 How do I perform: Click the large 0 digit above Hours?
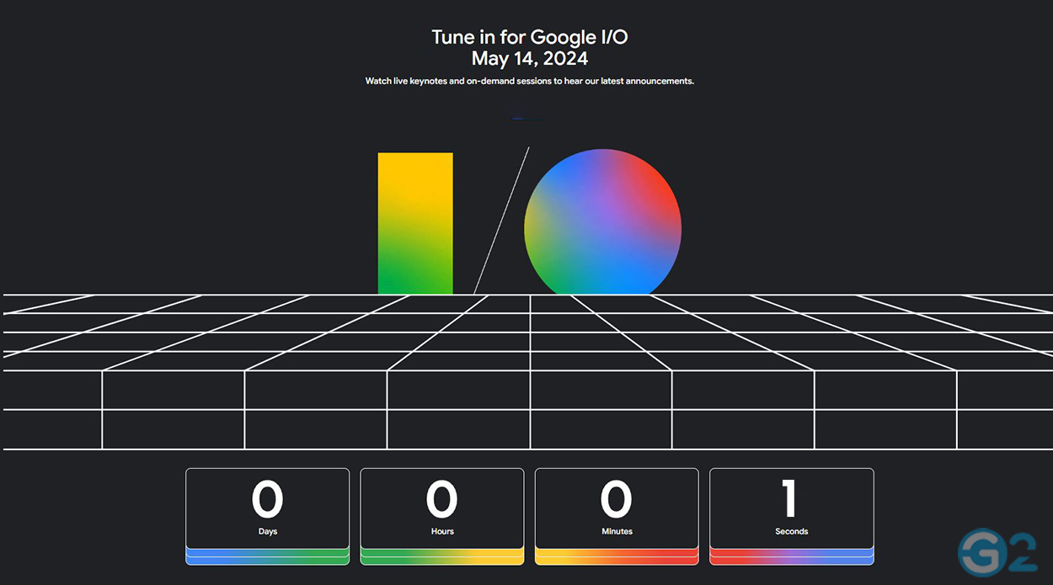click(x=441, y=499)
